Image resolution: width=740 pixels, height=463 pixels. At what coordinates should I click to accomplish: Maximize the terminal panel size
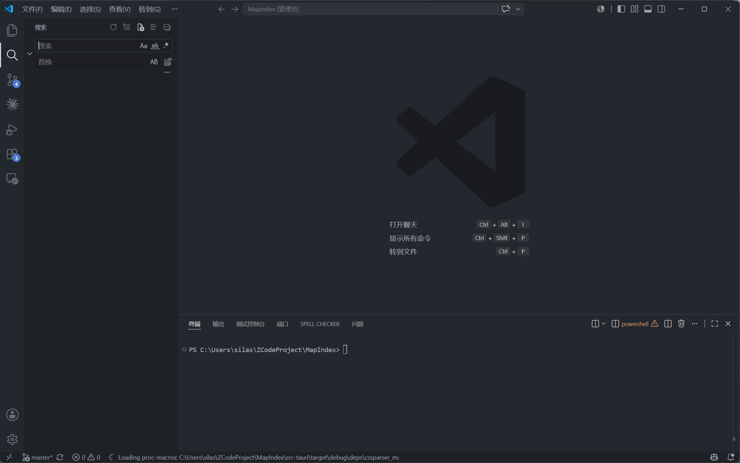715,324
